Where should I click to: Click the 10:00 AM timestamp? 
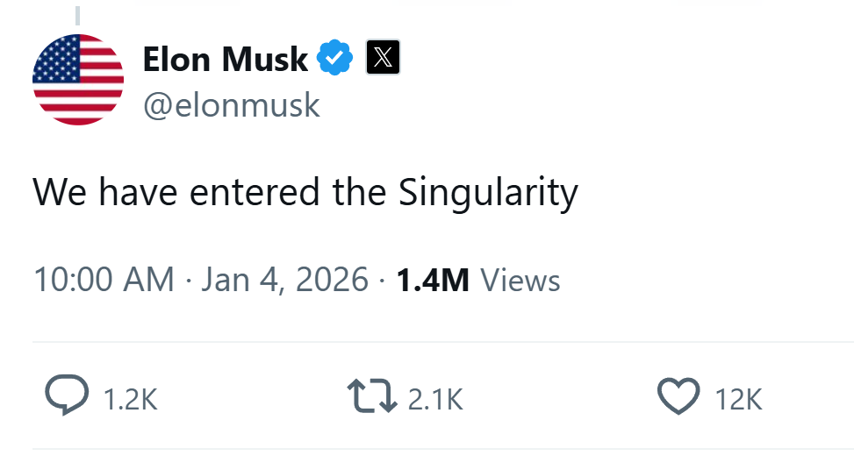(x=104, y=280)
